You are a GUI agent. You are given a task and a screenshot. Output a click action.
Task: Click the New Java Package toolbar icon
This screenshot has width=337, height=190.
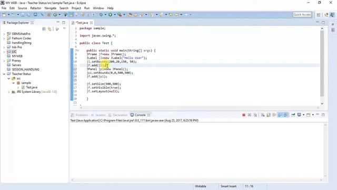(49, 15)
